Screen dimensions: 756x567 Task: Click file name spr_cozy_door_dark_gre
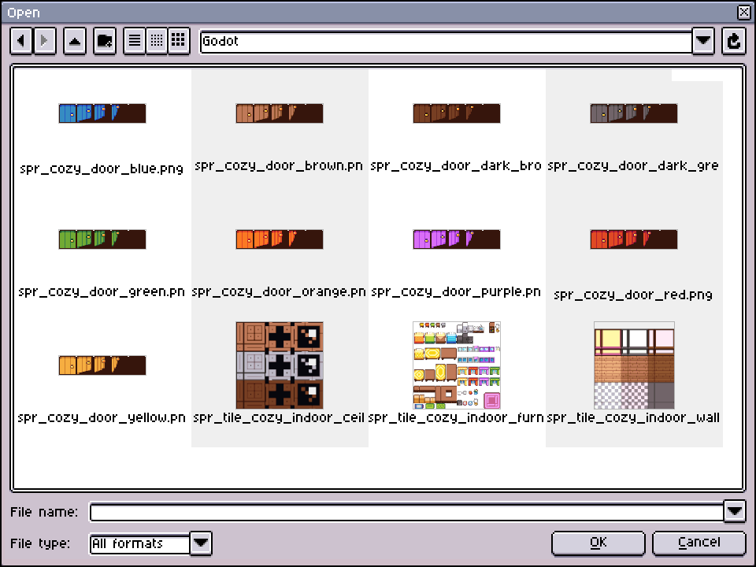coord(633,166)
